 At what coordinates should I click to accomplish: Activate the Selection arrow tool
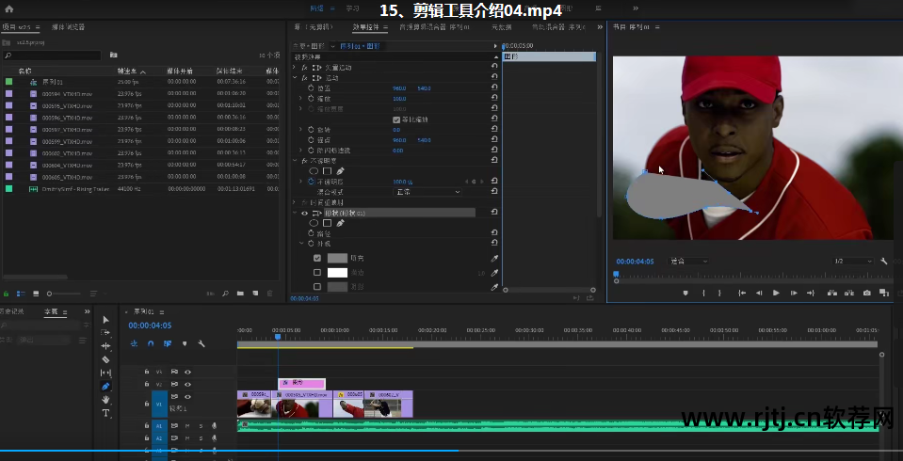pyautogui.click(x=105, y=320)
